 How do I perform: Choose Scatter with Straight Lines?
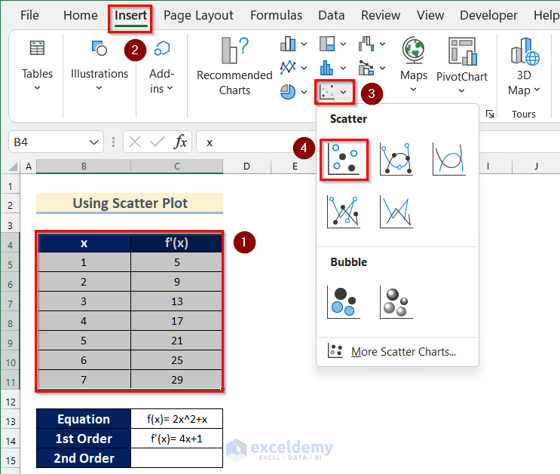click(x=396, y=212)
